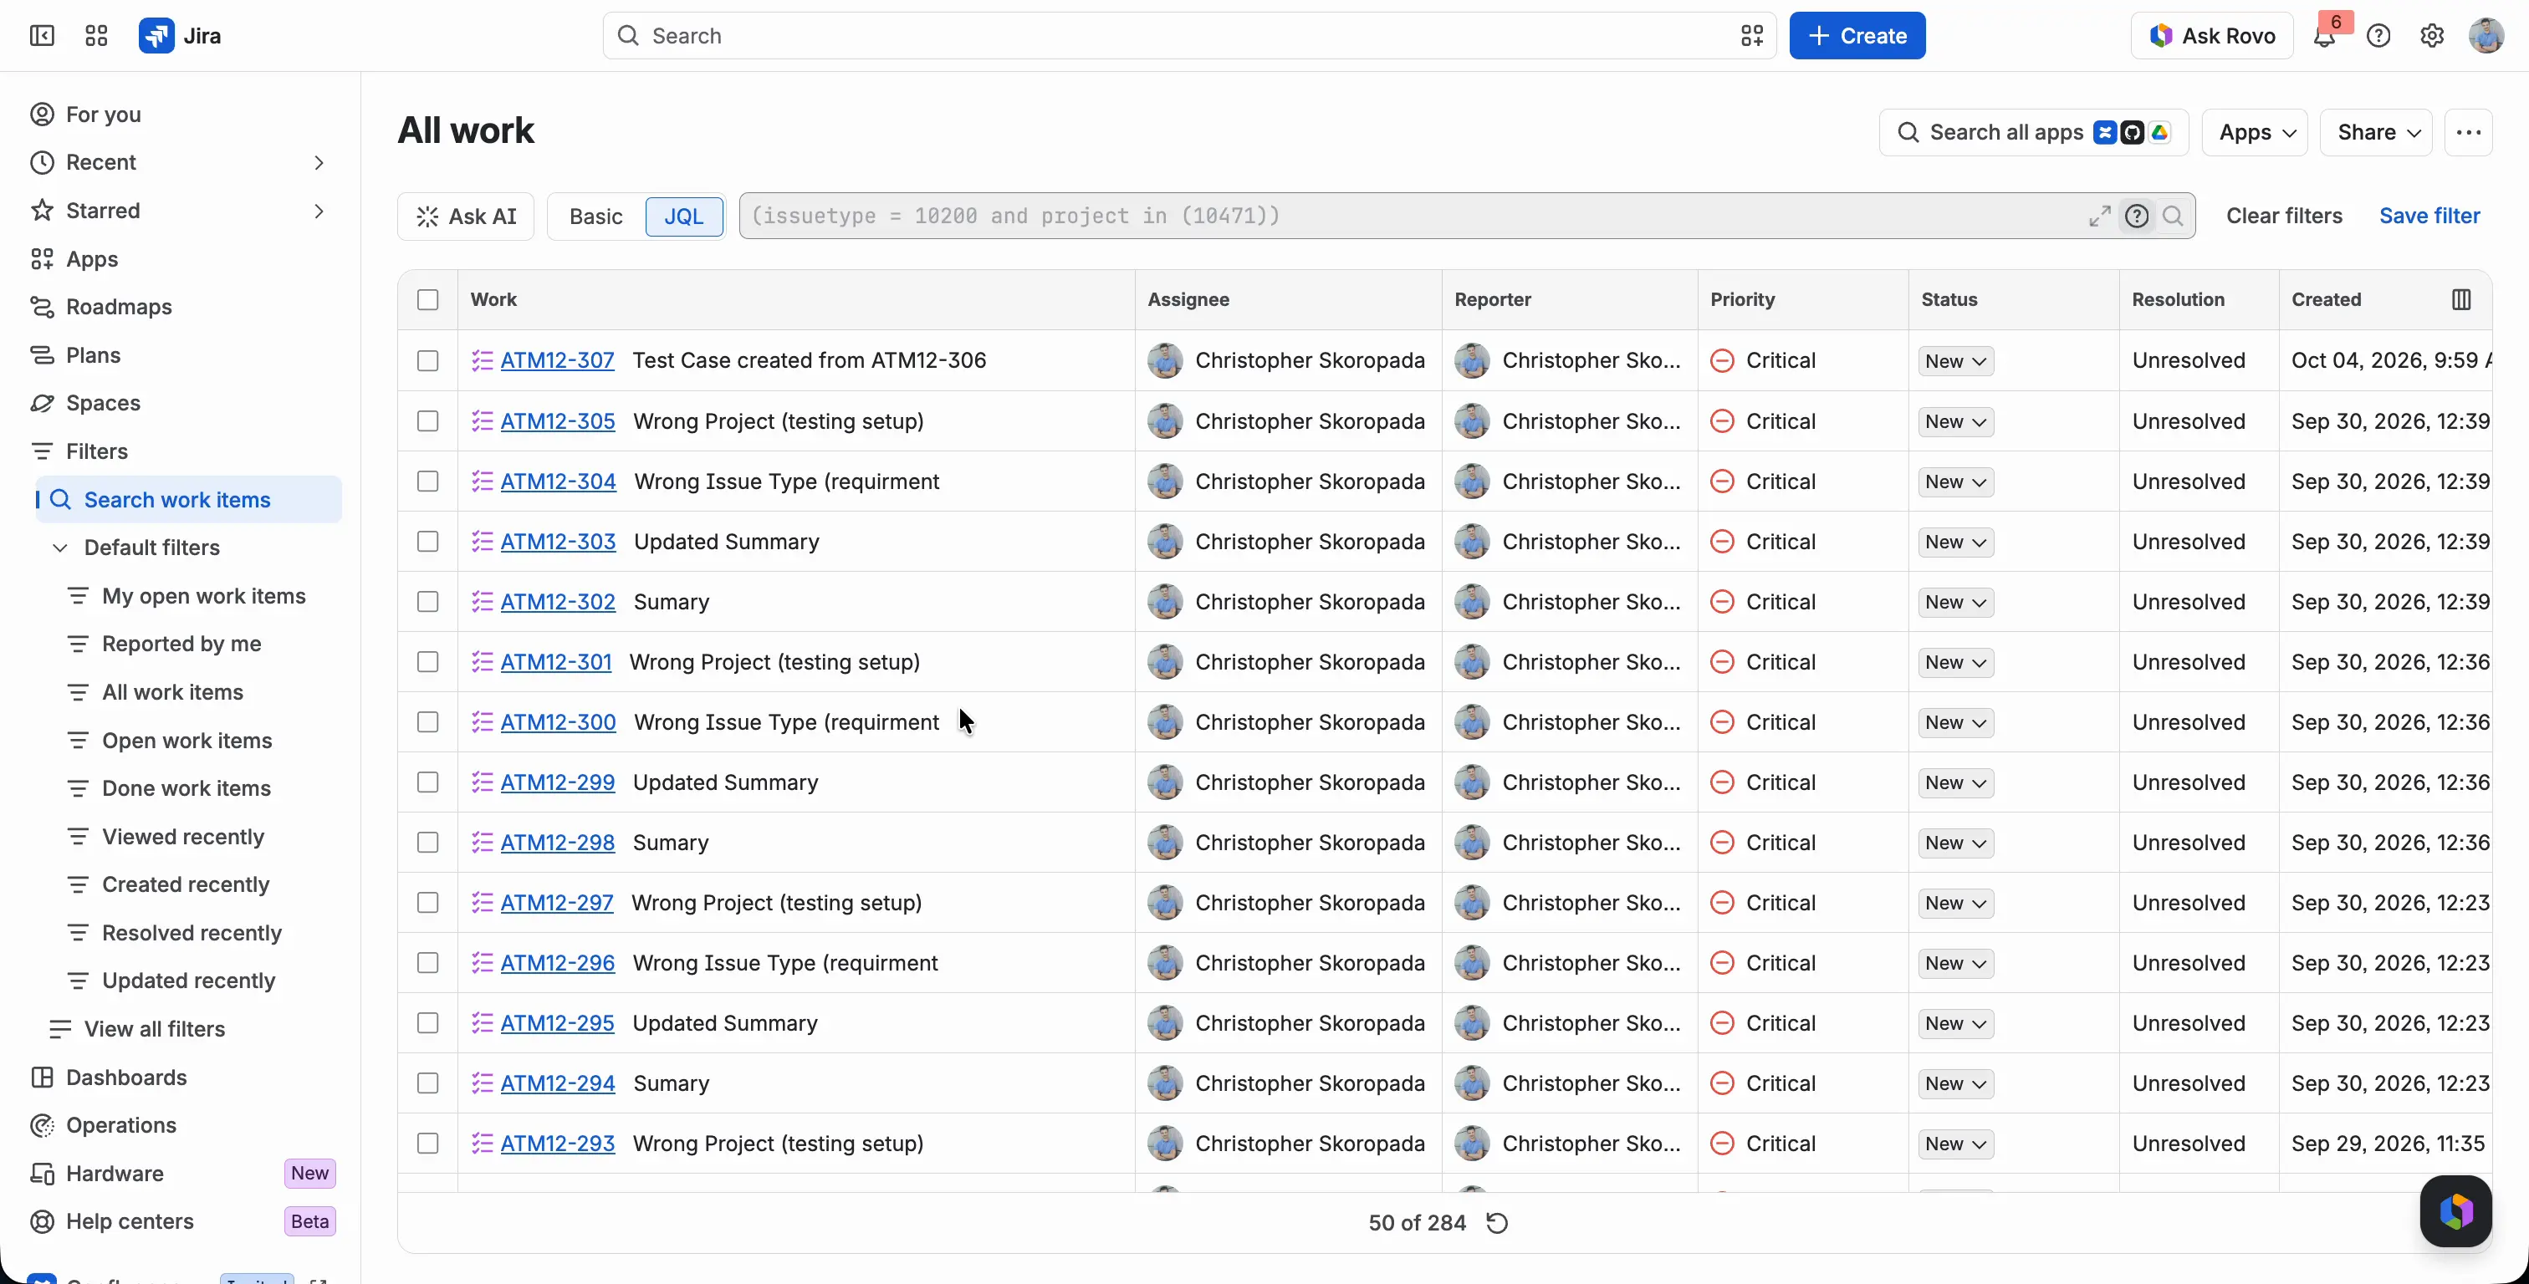Expand the JQL editor with arrows icon
2529x1284 pixels.
tap(2099, 216)
